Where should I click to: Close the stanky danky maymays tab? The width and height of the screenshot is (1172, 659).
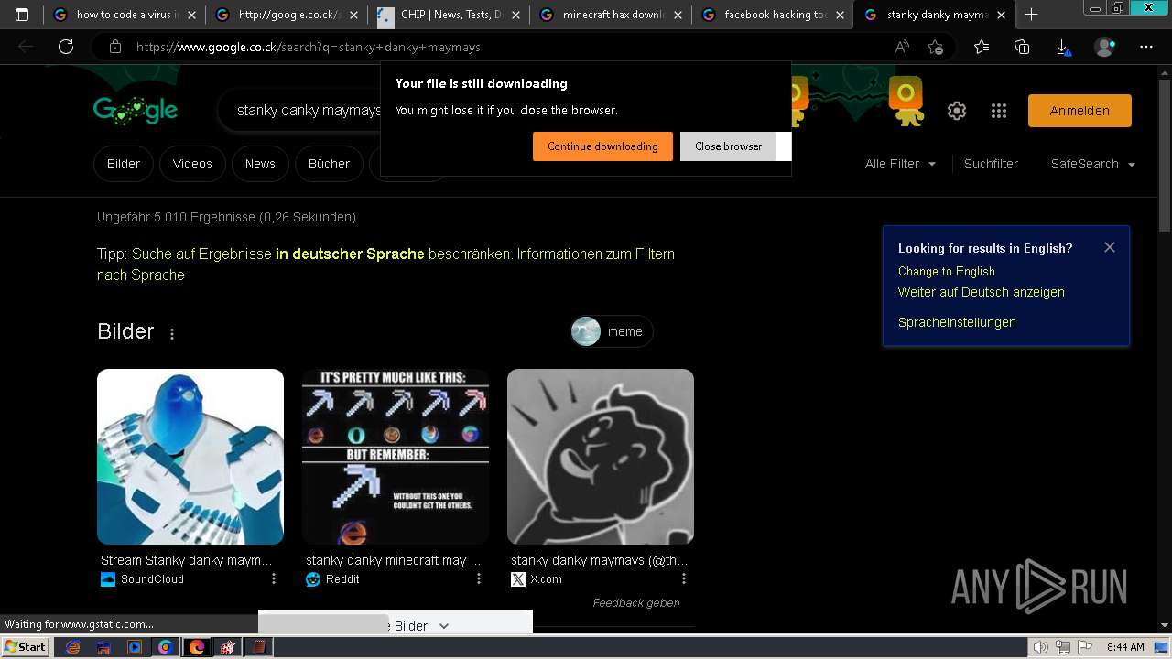coord(1002,16)
